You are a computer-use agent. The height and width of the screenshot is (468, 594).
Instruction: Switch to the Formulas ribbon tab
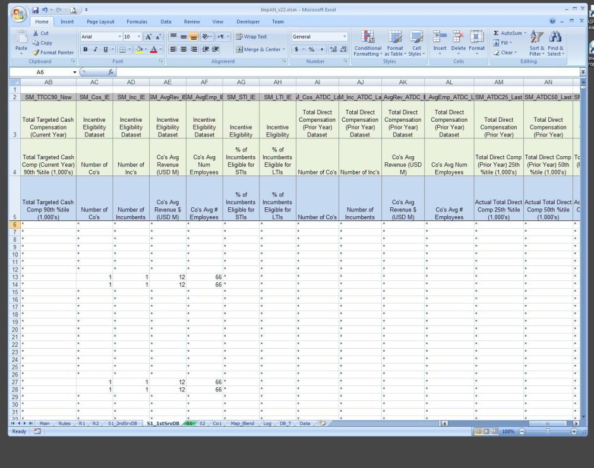(137, 22)
